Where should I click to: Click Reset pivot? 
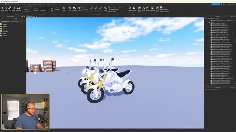(x=57, y=9)
